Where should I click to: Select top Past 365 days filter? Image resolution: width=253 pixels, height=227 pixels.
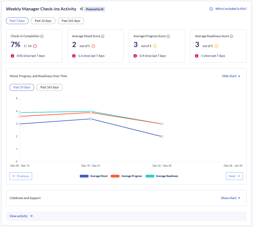pyautogui.click(x=71, y=21)
